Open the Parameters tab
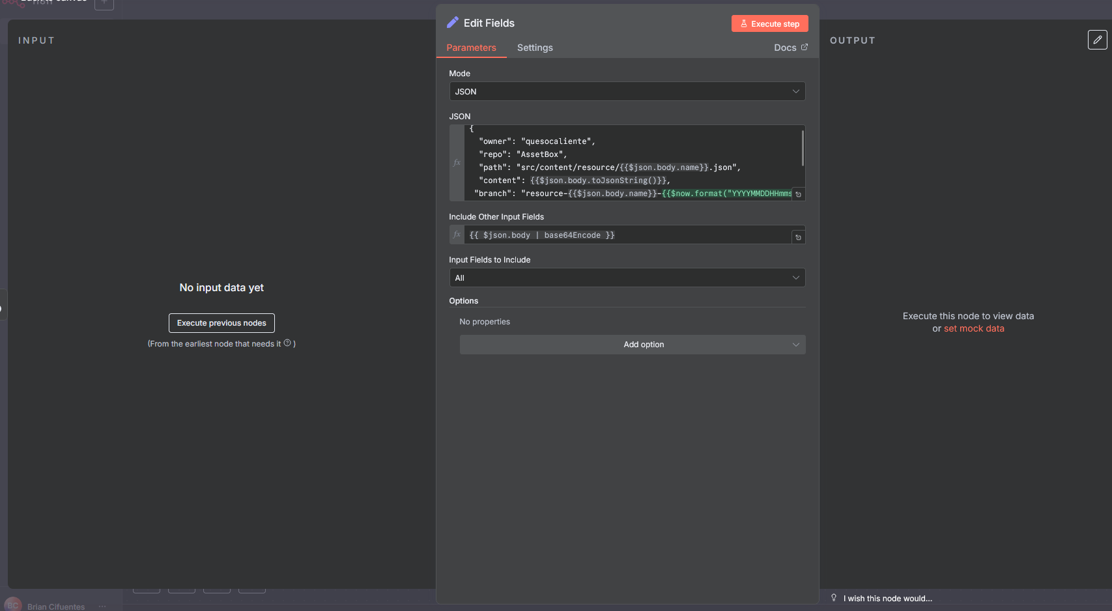Viewport: 1112px width, 611px height. (x=471, y=48)
